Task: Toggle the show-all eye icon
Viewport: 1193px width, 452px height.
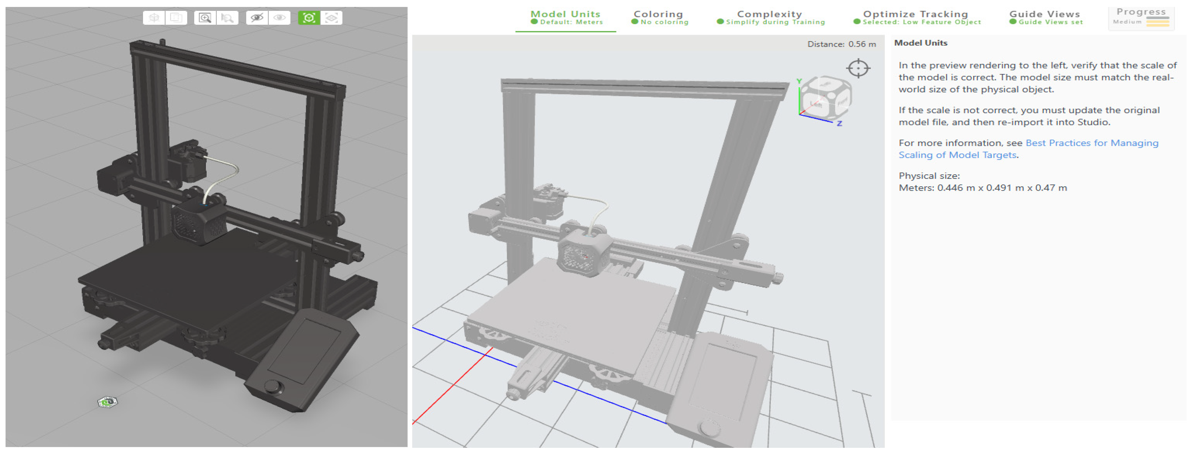Action: (279, 18)
